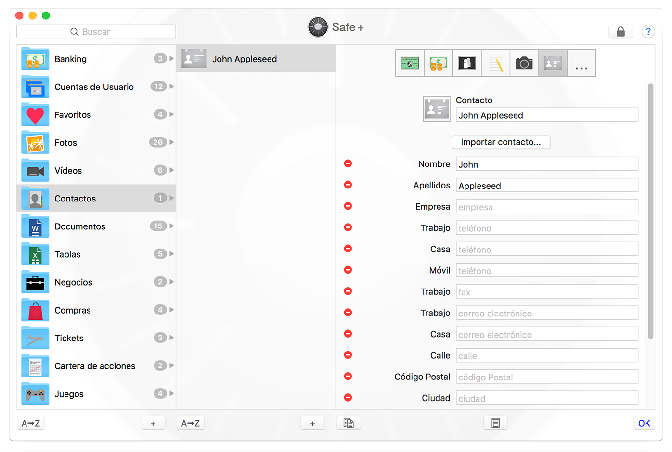Remove the Calle field with its red minus
The width and height of the screenshot is (672, 452).
click(348, 355)
